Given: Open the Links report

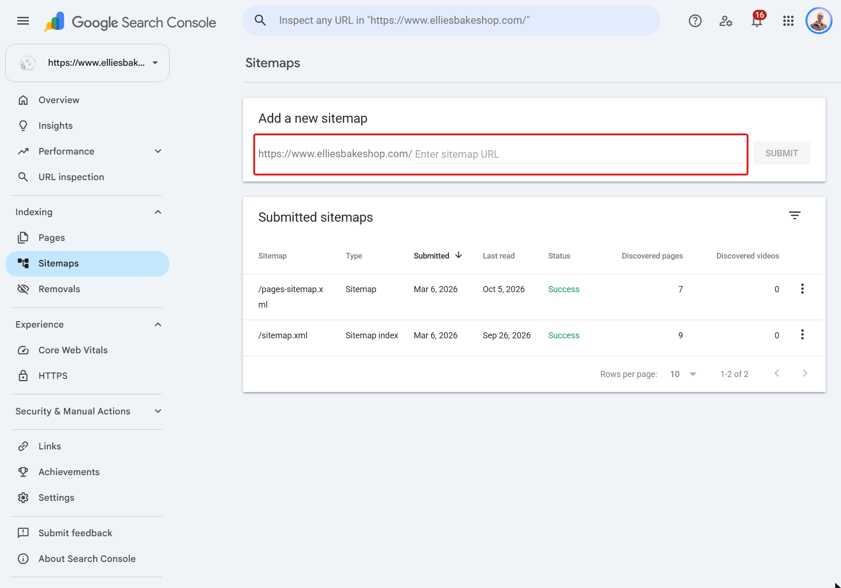Looking at the screenshot, I should (x=87, y=446).
